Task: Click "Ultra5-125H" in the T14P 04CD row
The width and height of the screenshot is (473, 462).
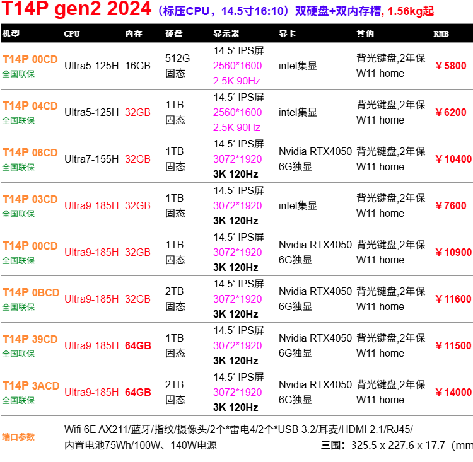Action: (91, 112)
